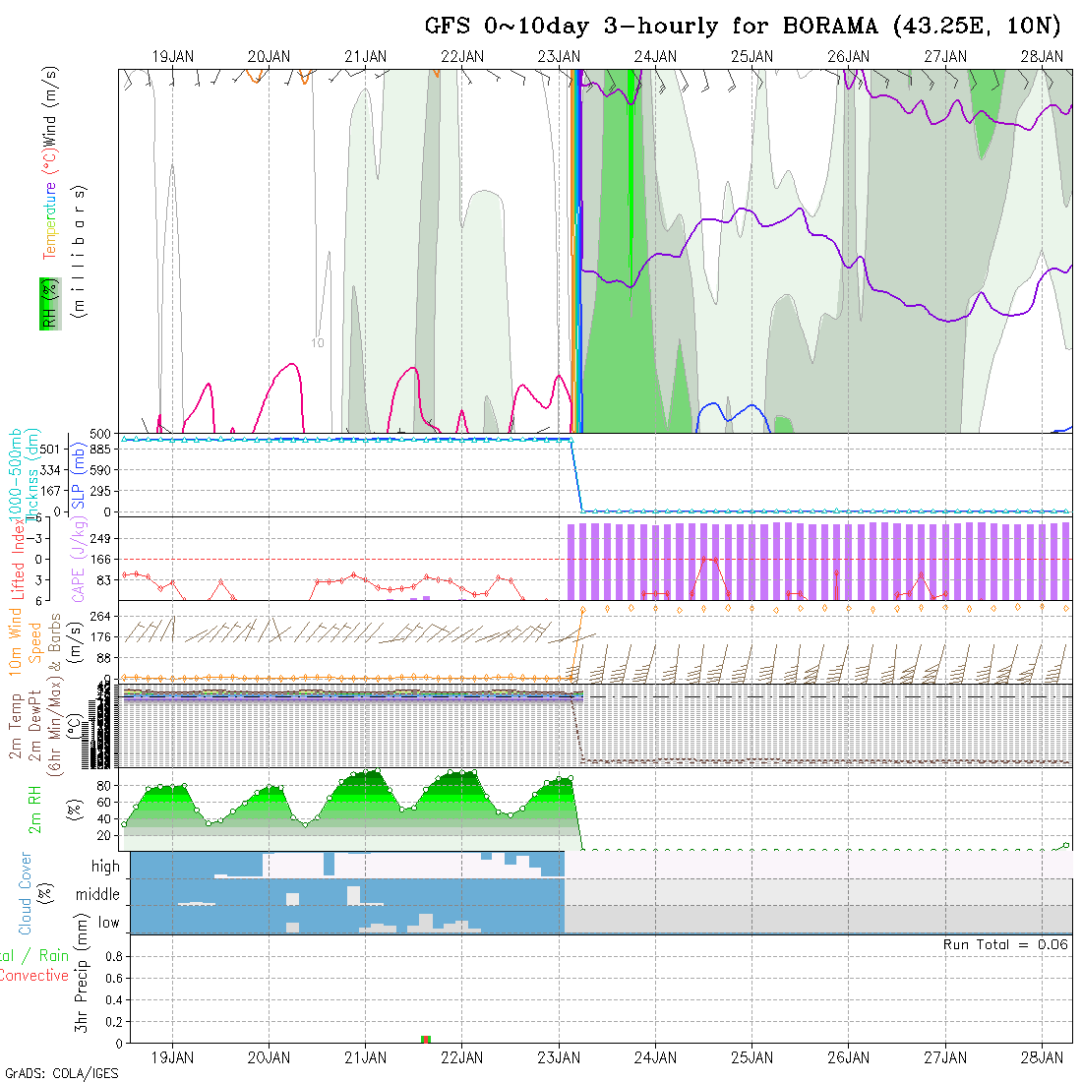The width and height of the screenshot is (1082, 1082).
Task: Click the 'Run Total = 0.06' text
Action: coord(1005,944)
